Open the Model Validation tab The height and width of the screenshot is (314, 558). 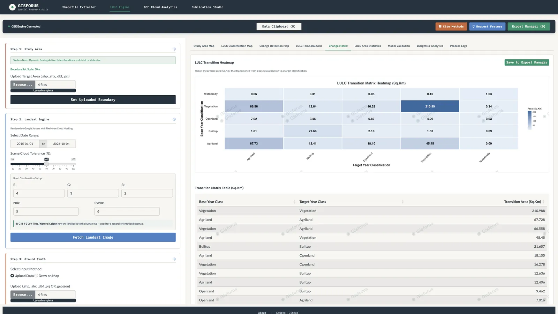(399, 46)
